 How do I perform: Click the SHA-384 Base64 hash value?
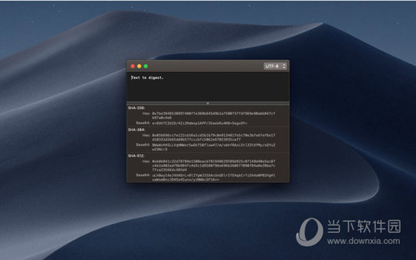coord(214,147)
